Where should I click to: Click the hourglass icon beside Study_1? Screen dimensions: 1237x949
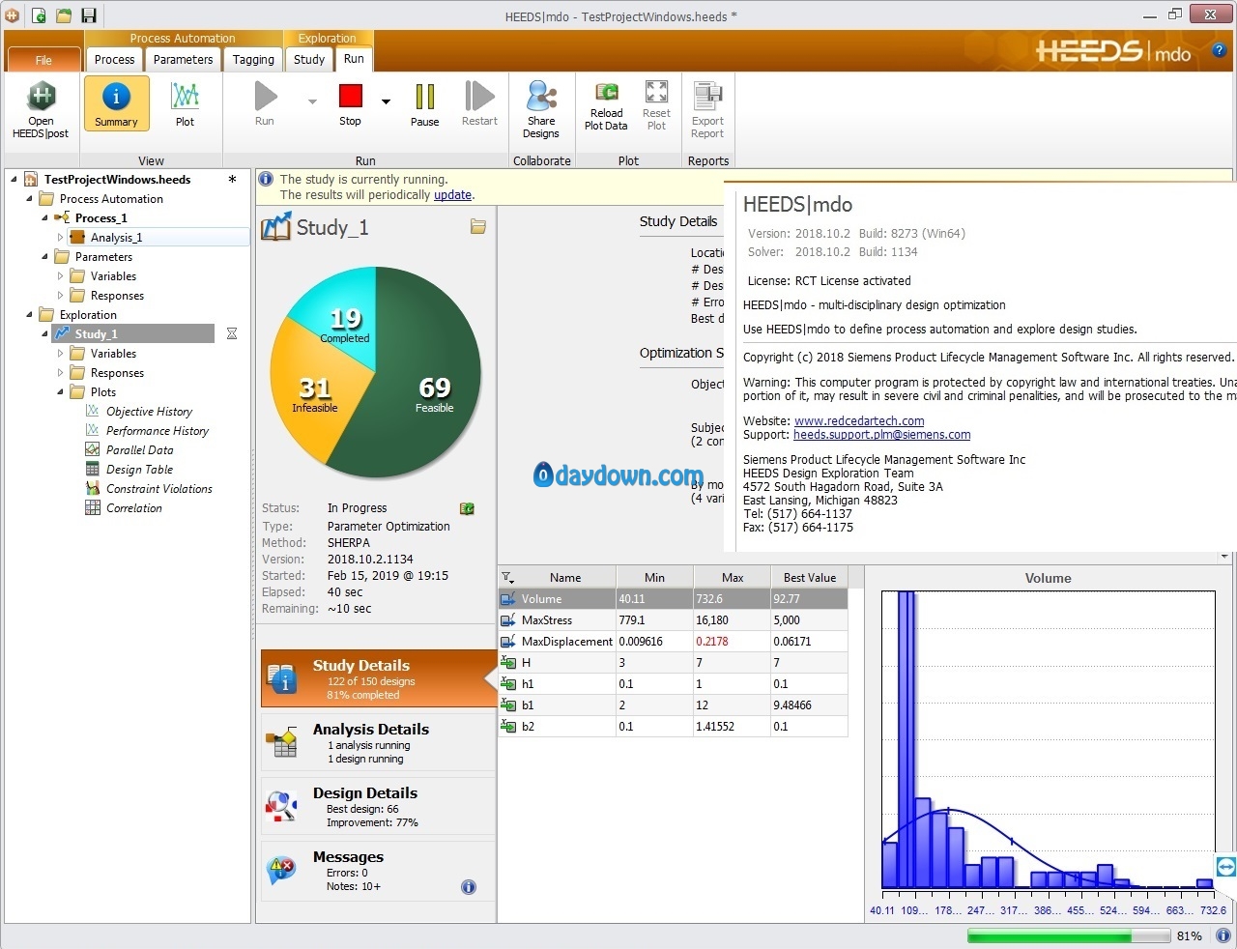[232, 333]
